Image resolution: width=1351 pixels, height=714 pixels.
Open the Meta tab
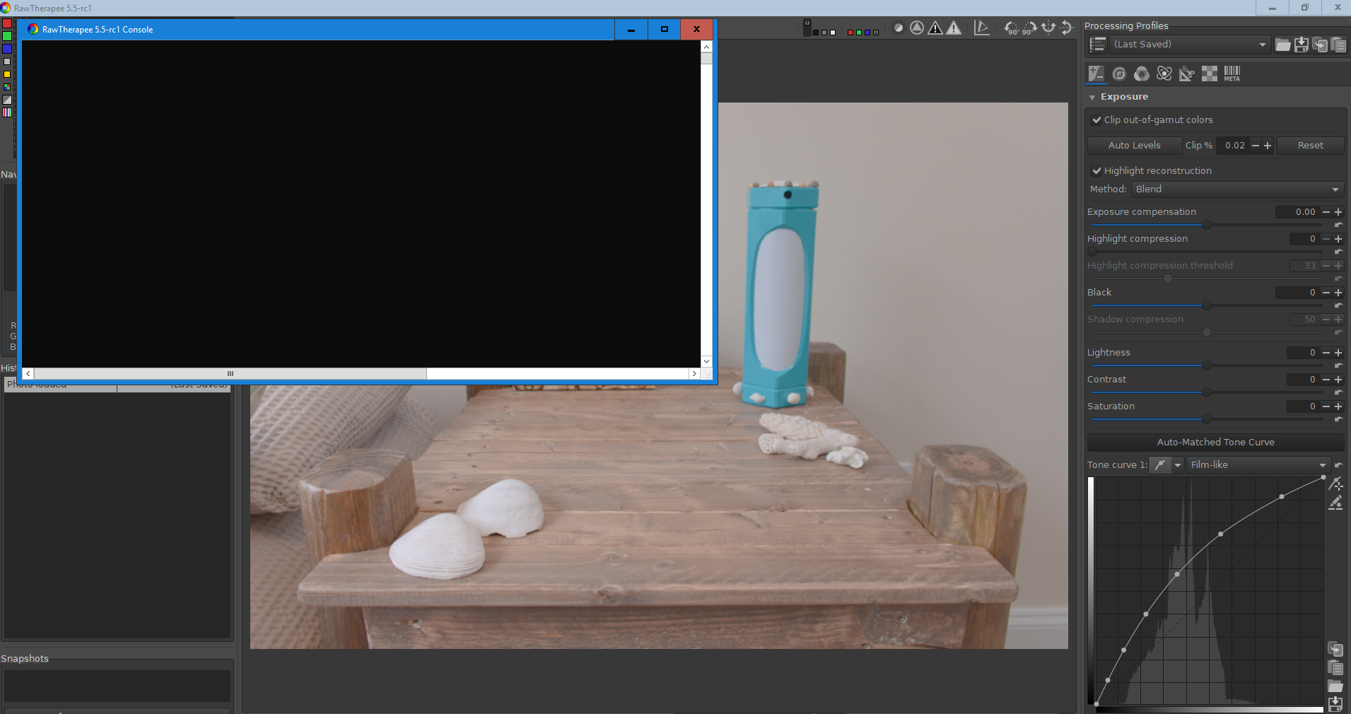pyautogui.click(x=1232, y=74)
